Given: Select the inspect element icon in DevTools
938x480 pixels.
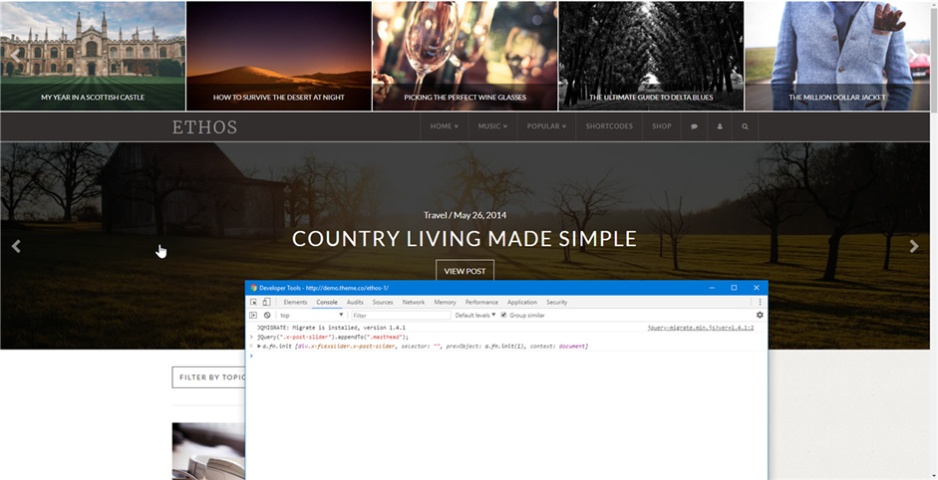Looking at the screenshot, I should point(253,303).
